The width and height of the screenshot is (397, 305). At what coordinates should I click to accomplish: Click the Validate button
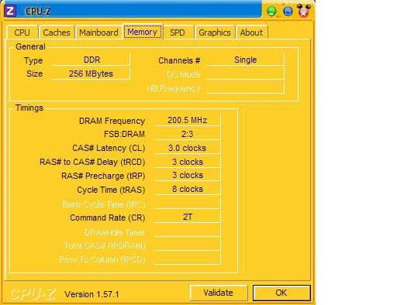tap(219, 293)
